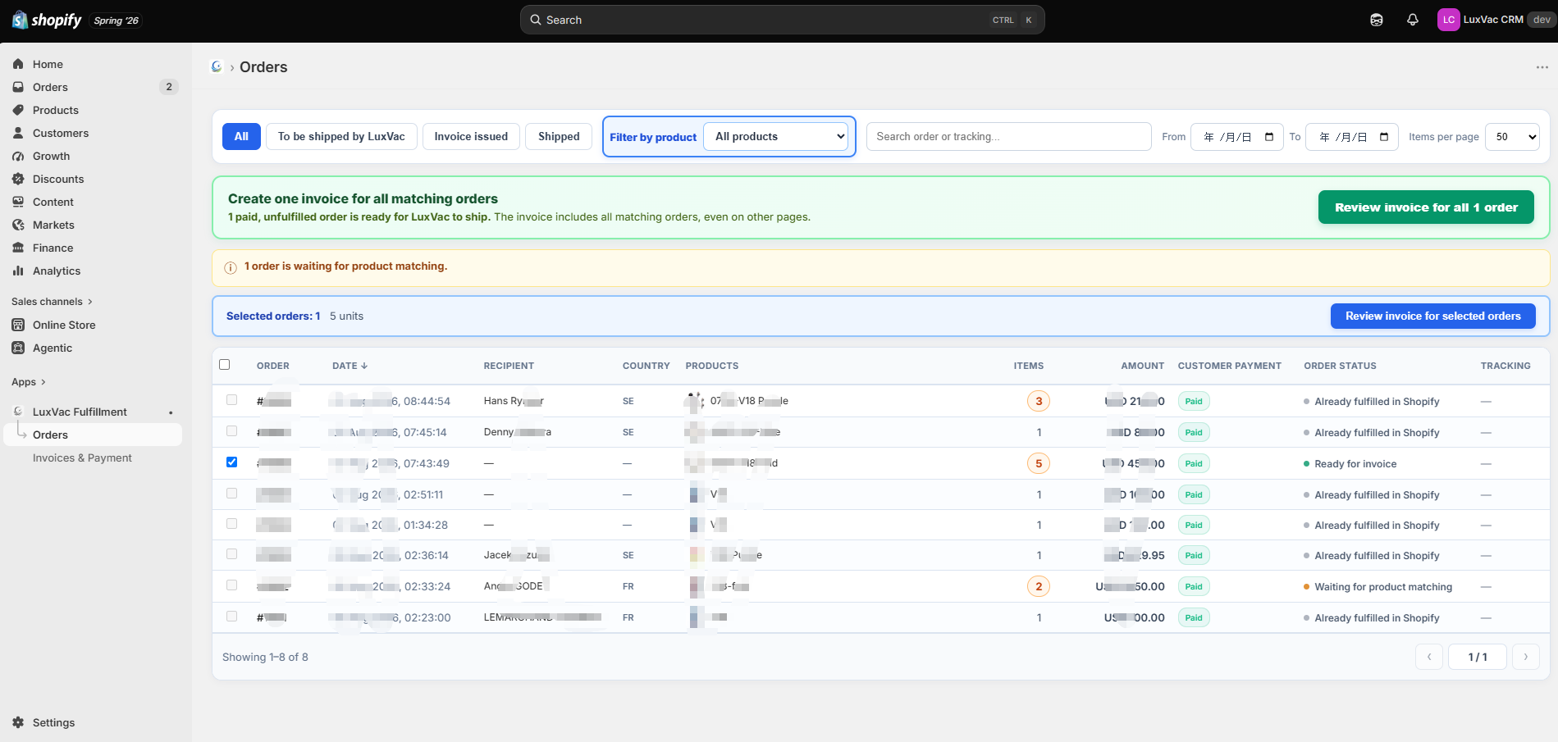Click the Home icon in sidebar
1558x742 pixels.
pyautogui.click(x=18, y=64)
